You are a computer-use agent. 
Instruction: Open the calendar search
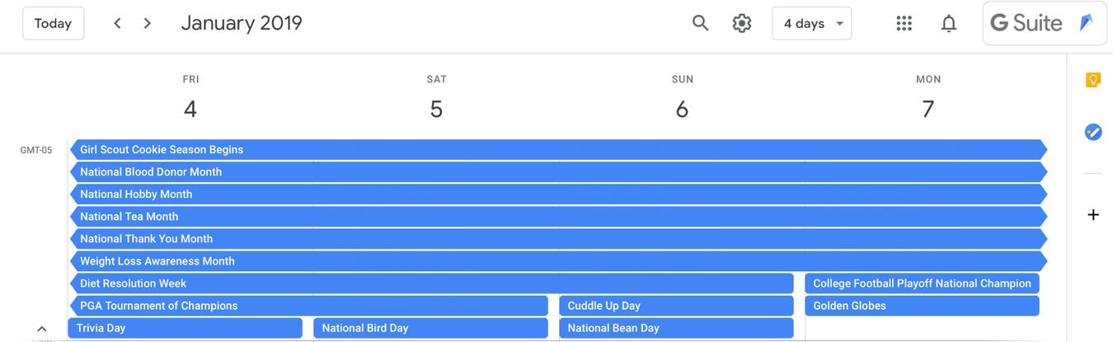click(x=700, y=23)
